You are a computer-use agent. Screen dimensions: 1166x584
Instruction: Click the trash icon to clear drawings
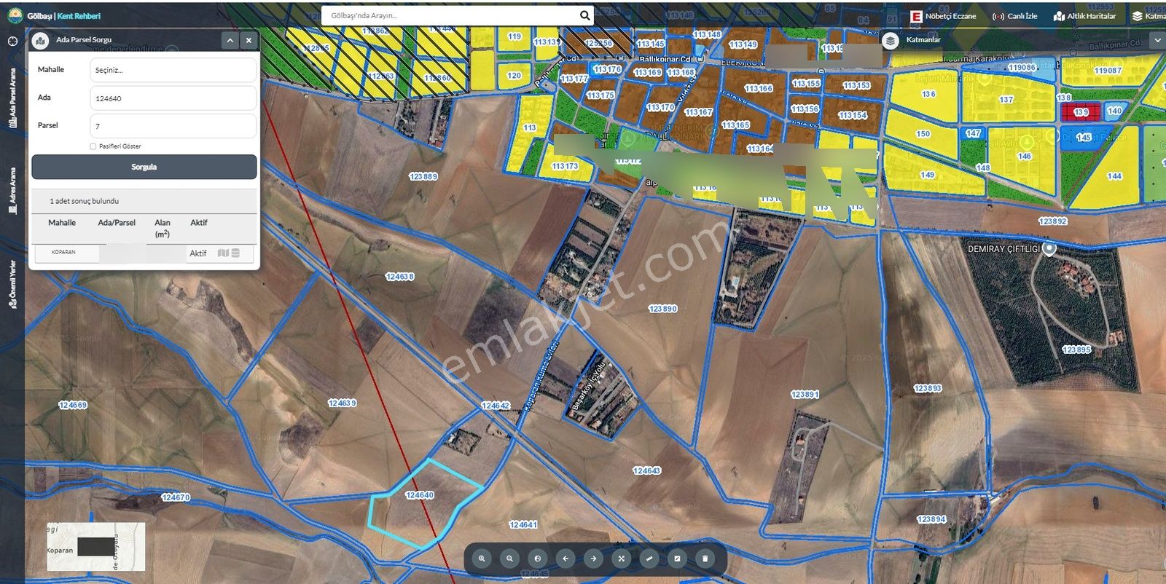705,559
